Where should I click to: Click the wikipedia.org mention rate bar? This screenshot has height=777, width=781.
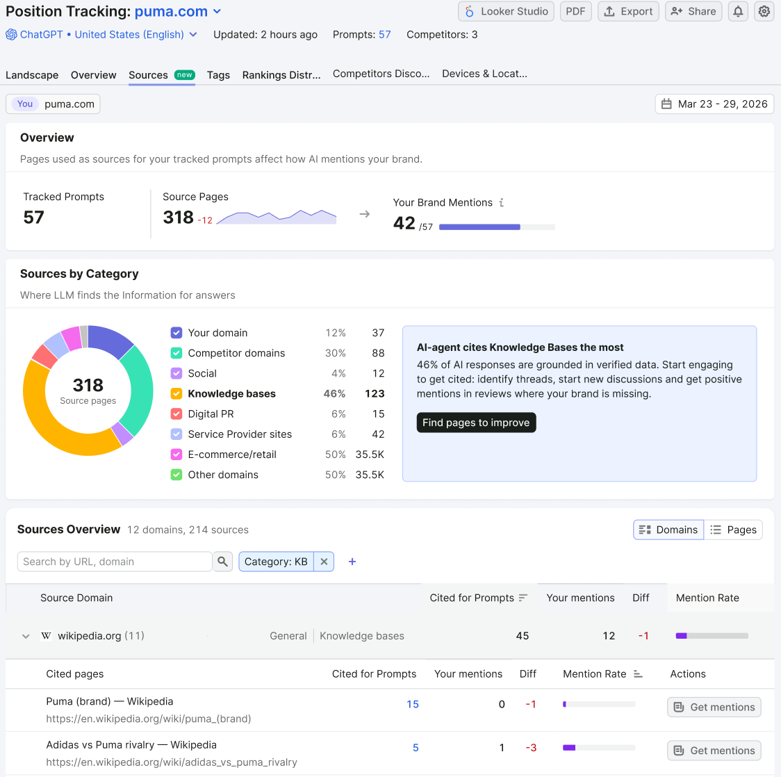[x=712, y=636]
